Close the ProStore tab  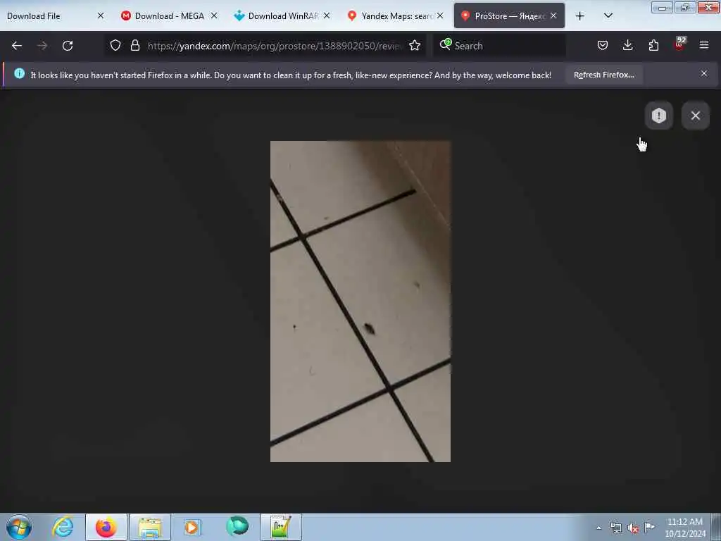click(553, 15)
